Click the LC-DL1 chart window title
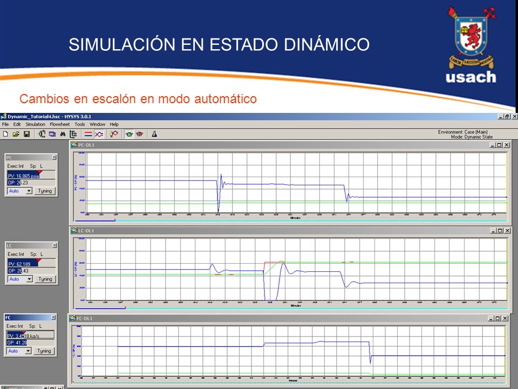 (x=86, y=231)
